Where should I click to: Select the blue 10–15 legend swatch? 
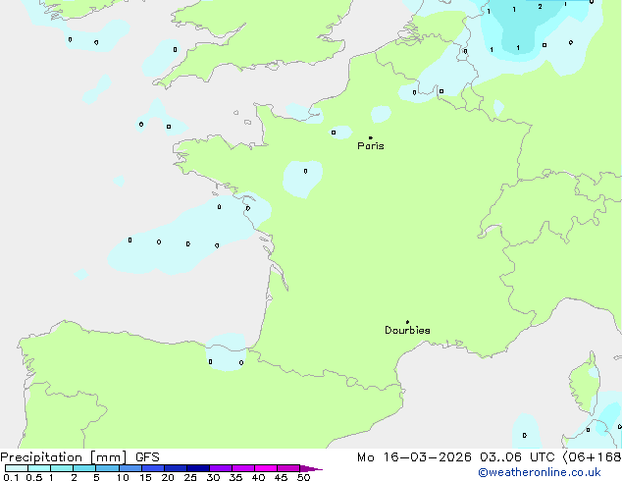[x=130, y=468]
